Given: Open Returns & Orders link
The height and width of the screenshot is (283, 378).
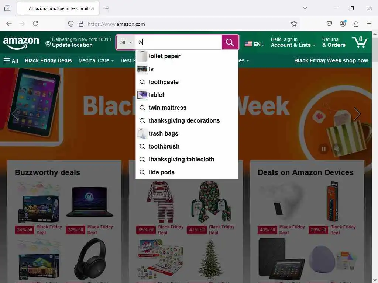Looking at the screenshot, I should 334,42.
